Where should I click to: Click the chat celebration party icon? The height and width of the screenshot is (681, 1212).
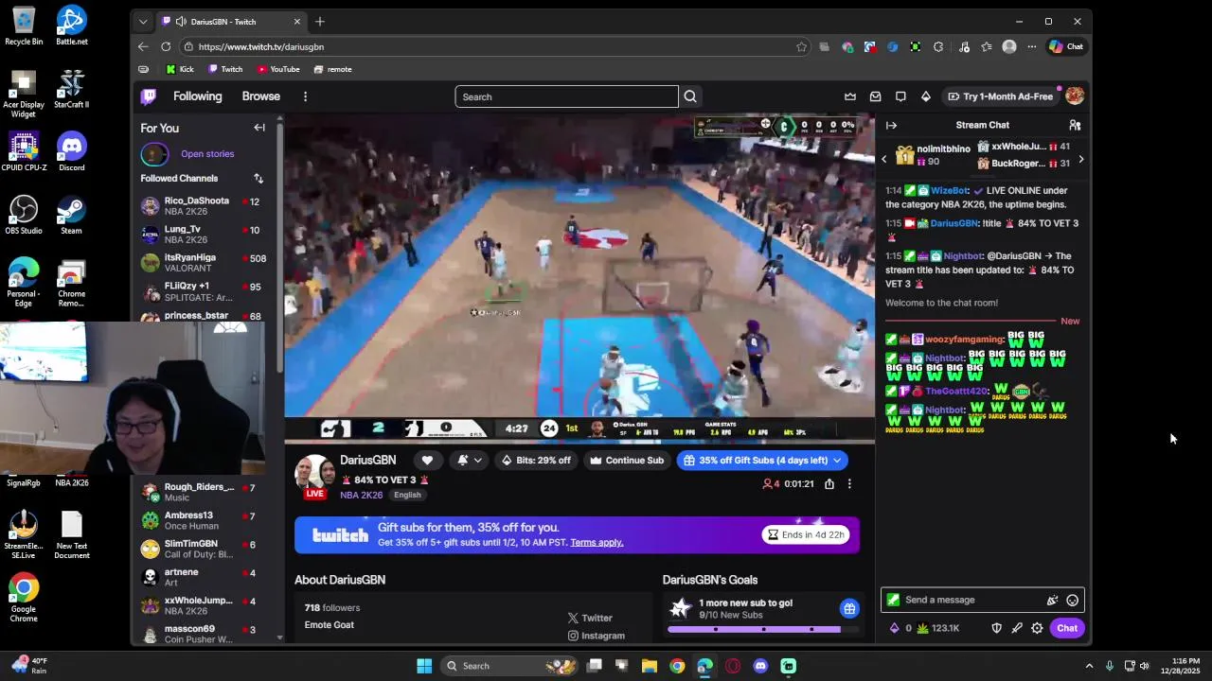1052,600
